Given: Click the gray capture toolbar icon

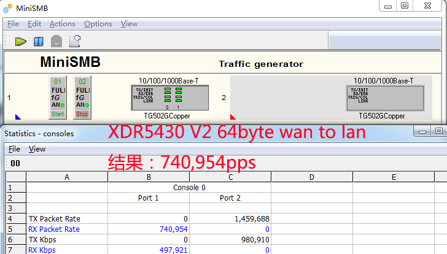Looking at the screenshot, I should (56, 41).
